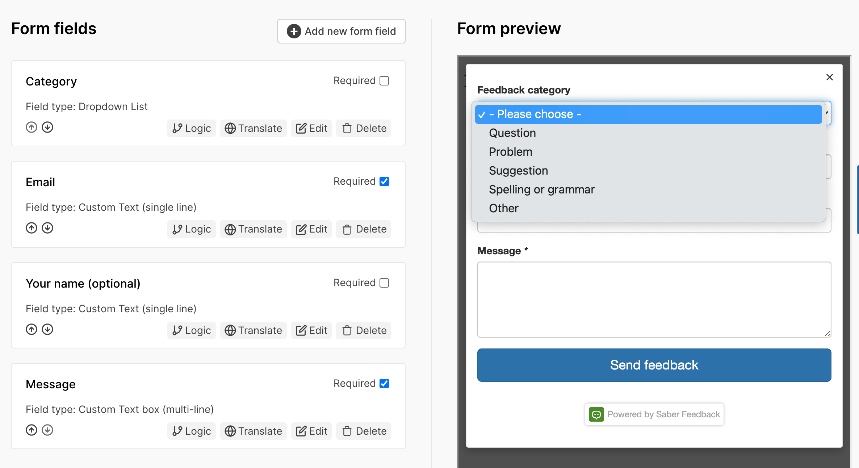Select the Problem option
Screen dimensions: 859x468
click(x=510, y=152)
